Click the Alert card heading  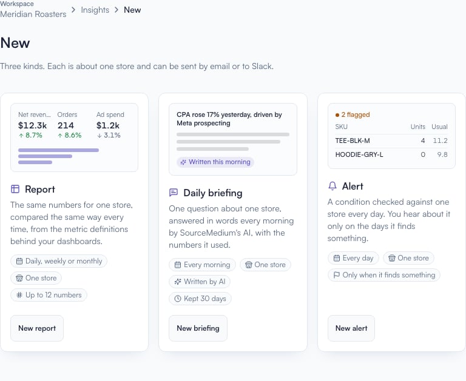pos(353,187)
